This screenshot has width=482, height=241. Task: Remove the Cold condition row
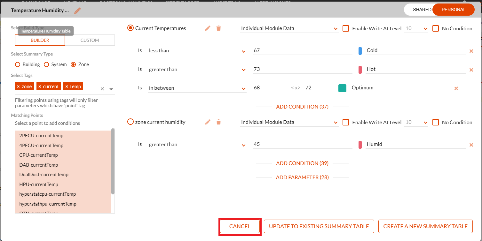point(471,51)
